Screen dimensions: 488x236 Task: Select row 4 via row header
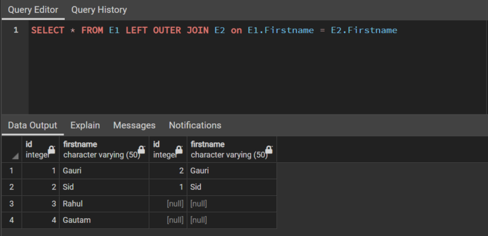[11, 220]
